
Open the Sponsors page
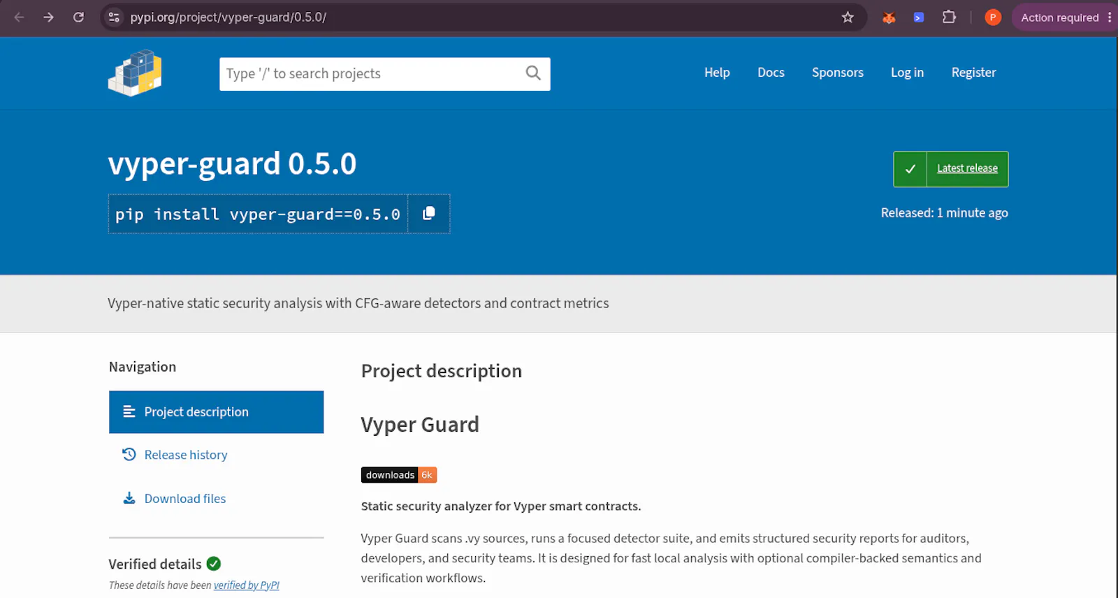coord(838,73)
